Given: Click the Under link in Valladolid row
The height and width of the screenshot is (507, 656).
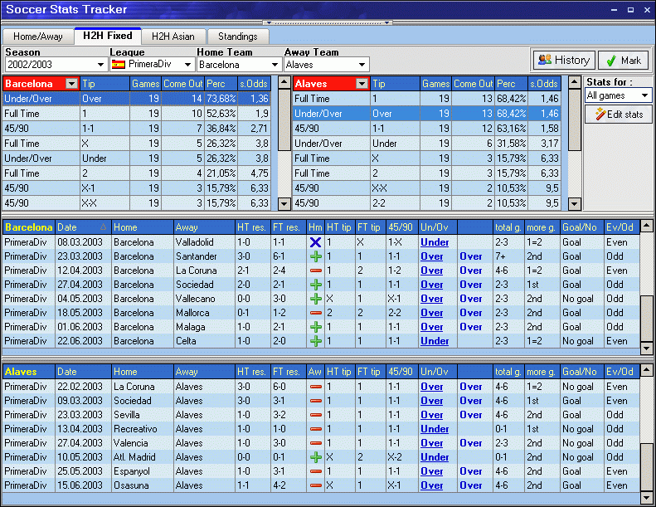Looking at the screenshot, I should click(435, 242).
